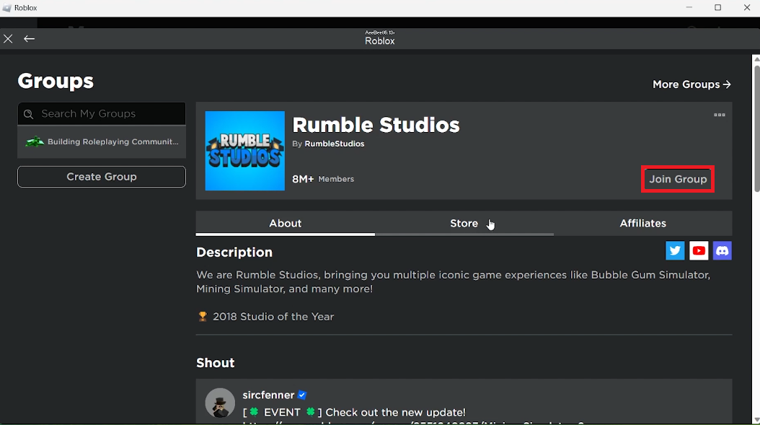Click the Join Group button
The width and height of the screenshot is (760, 425).
coord(678,179)
